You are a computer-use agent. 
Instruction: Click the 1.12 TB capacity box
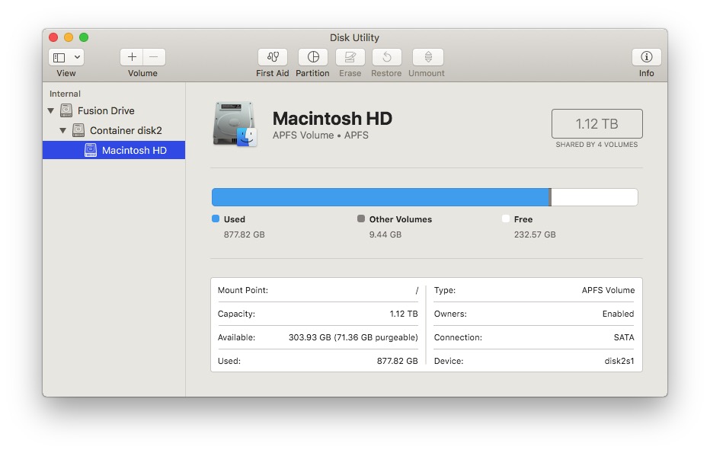(596, 123)
